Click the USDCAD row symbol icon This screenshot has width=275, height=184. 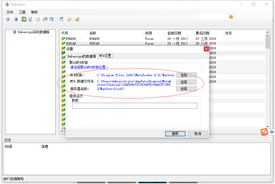[63, 43]
